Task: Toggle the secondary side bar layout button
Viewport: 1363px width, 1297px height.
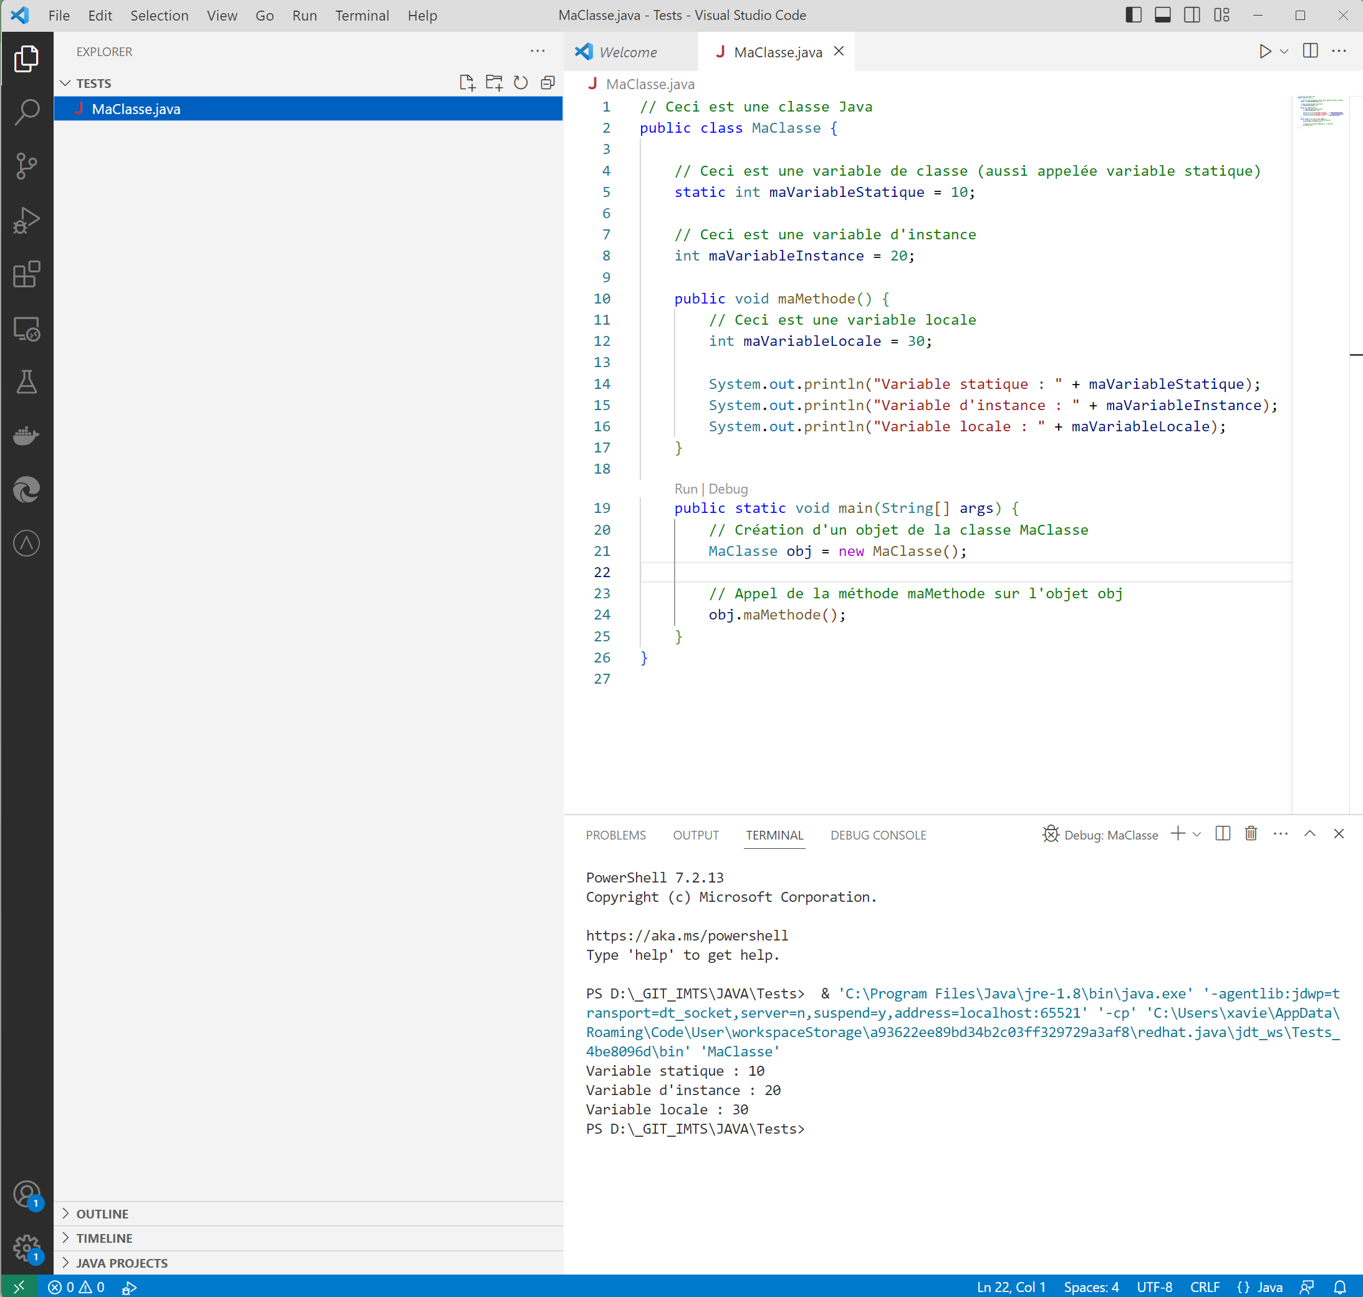Action: 1192,15
